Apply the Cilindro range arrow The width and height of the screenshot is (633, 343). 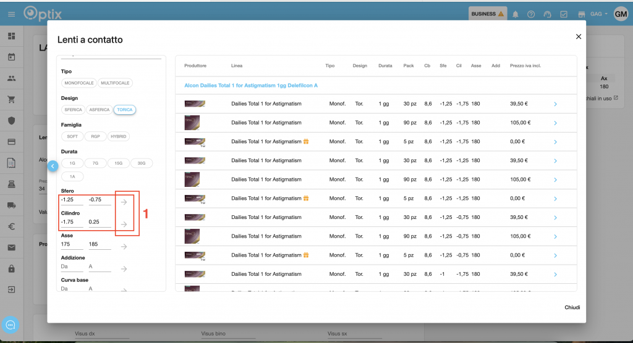point(124,225)
